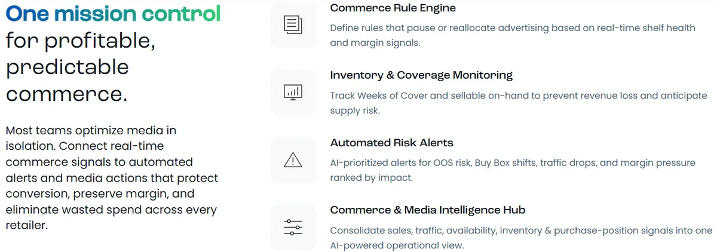Select the Automated Risk Alerts heading
This screenshot has width=717, height=252.
point(391,143)
